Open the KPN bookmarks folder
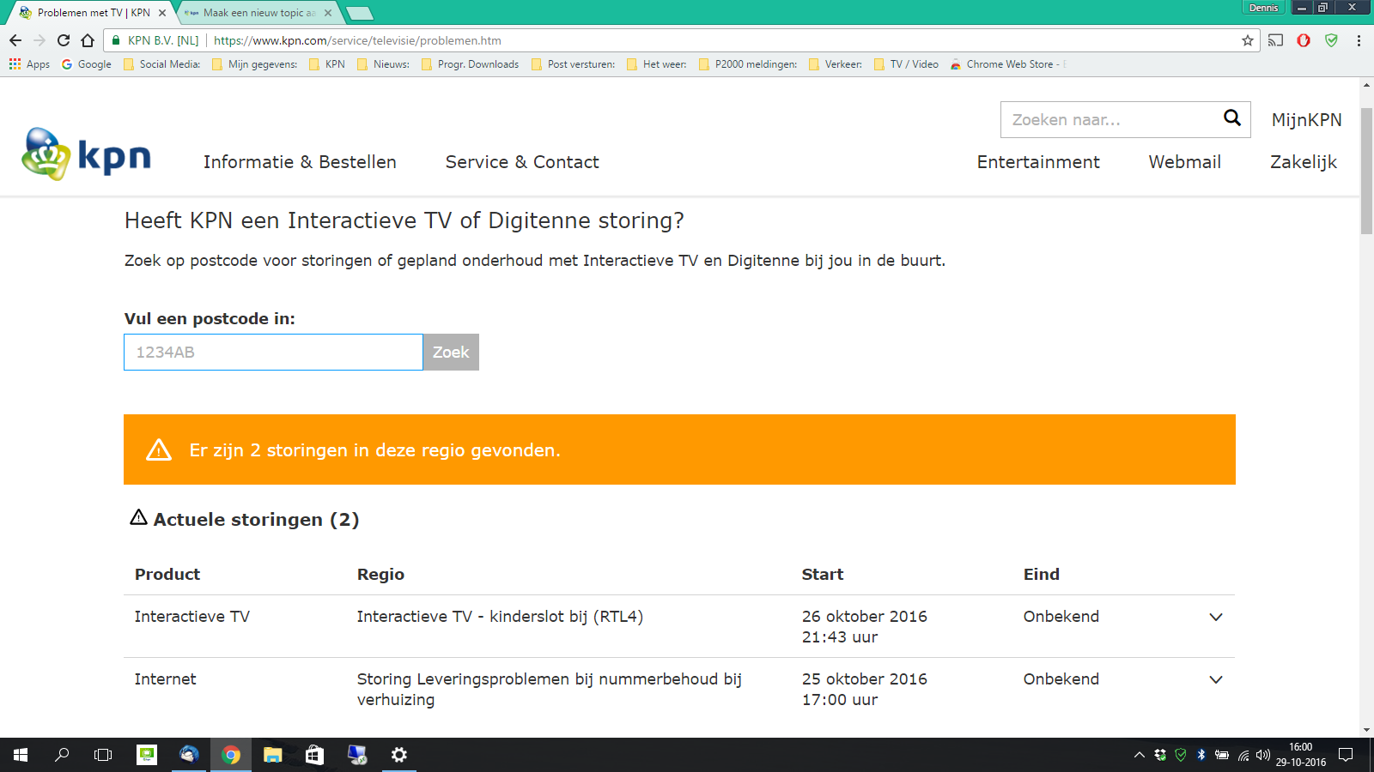 coord(327,64)
